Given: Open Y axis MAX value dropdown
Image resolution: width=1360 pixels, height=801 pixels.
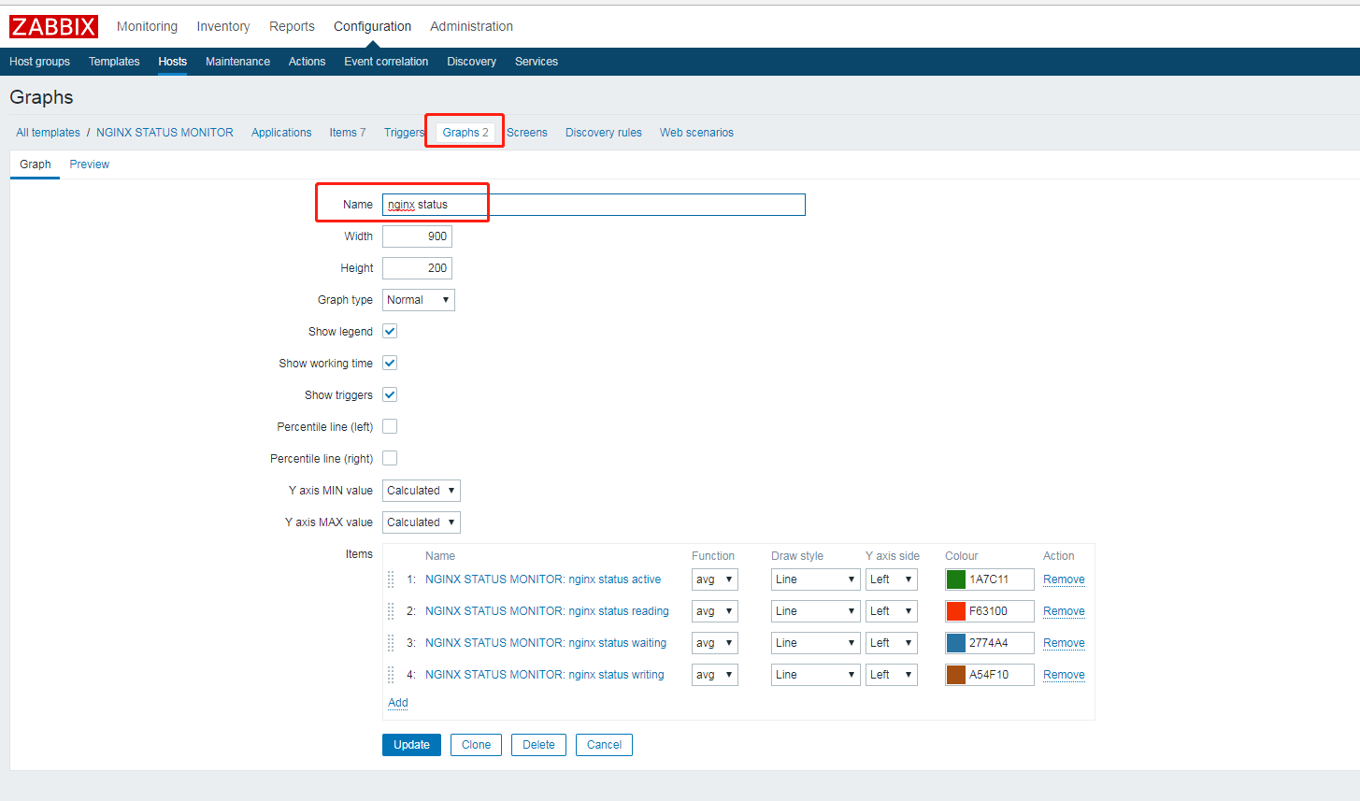Looking at the screenshot, I should tap(422, 522).
